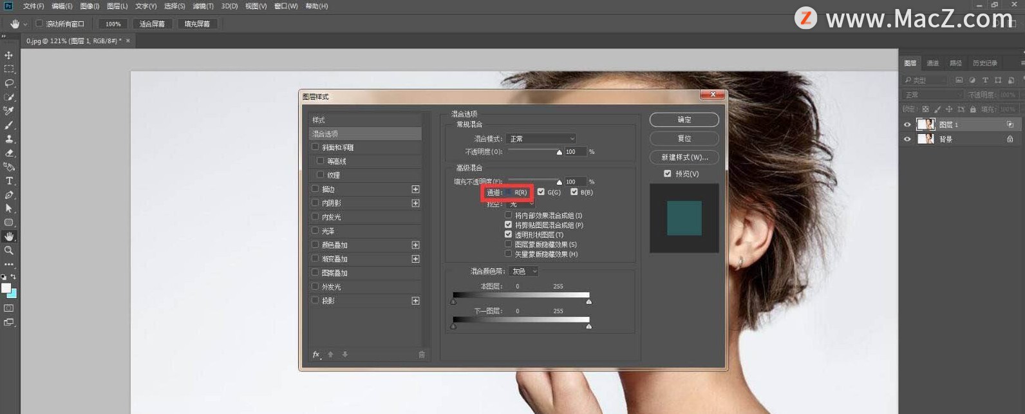Click the 填充屏幕 button
1025x414 pixels.
(x=197, y=24)
